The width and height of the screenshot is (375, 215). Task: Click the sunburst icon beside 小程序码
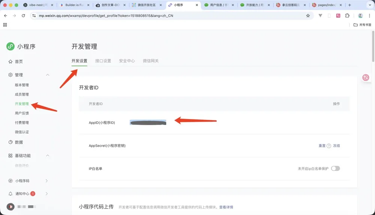[x=10, y=181]
